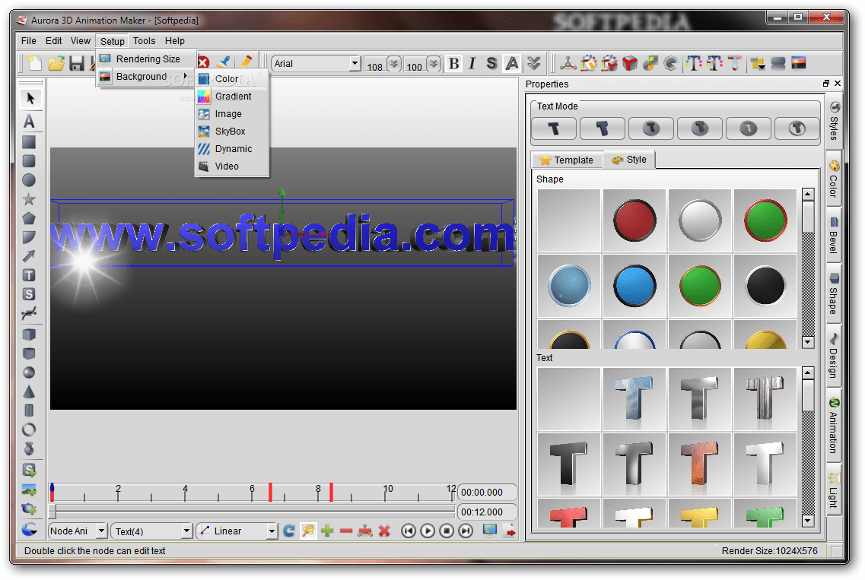Toggle Italic formatting button

pyautogui.click(x=472, y=63)
